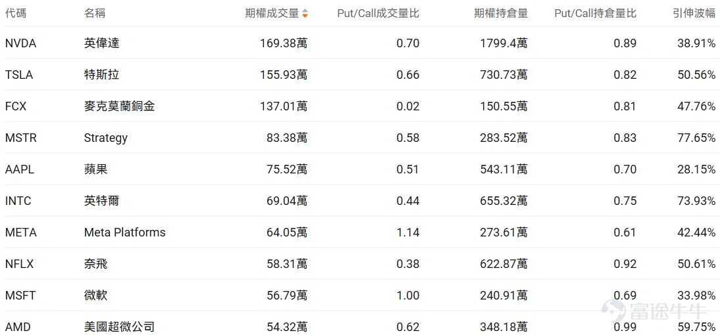Click INTC implied volatility 73.93%
The image size is (720, 335).
pyautogui.click(x=696, y=201)
